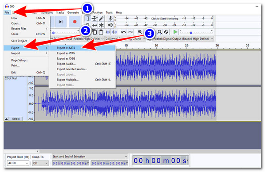The height and width of the screenshot is (172, 265).
Task: Click scroll-left arrow on horizontal scrollbar
Action: [38, 151]
